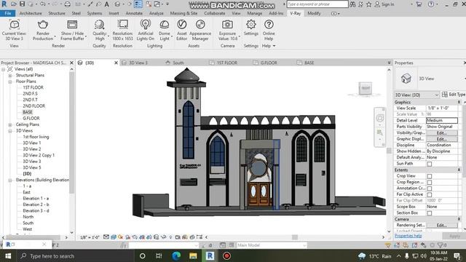The image size is (466, 262).
Task: Click the Text tool A icon in quick access toolbar
Action: (x=107, y=4)
